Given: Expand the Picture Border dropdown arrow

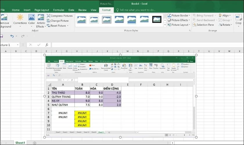Looking at the screenshot, I should click(189, 15).
